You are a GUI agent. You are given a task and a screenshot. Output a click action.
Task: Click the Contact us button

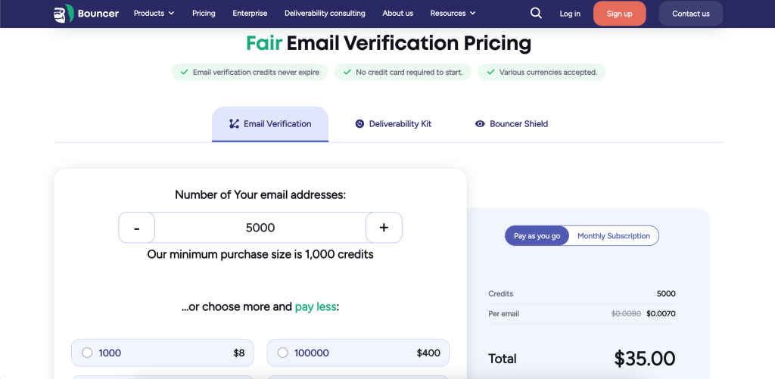690,14
